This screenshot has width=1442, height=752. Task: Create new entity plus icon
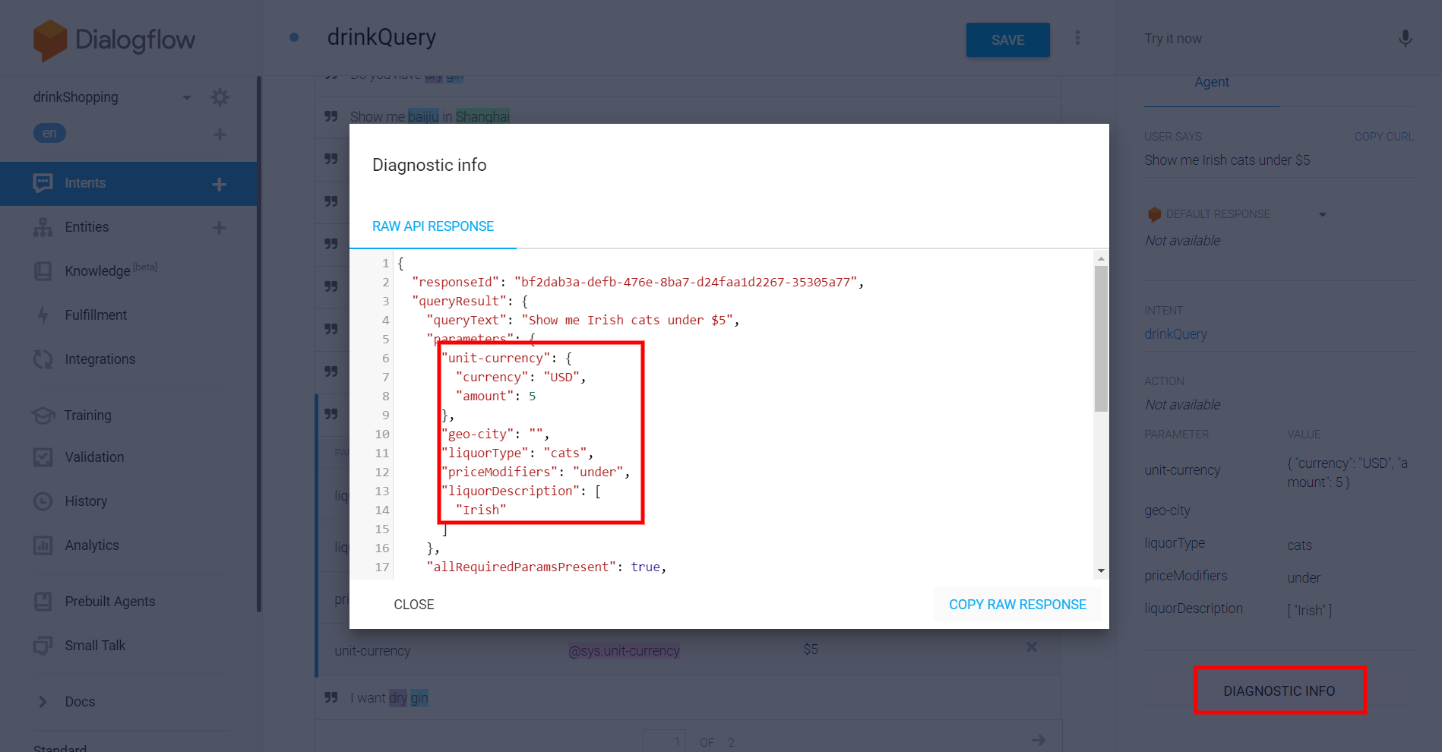pyautogui.click(x=219, y=227)
